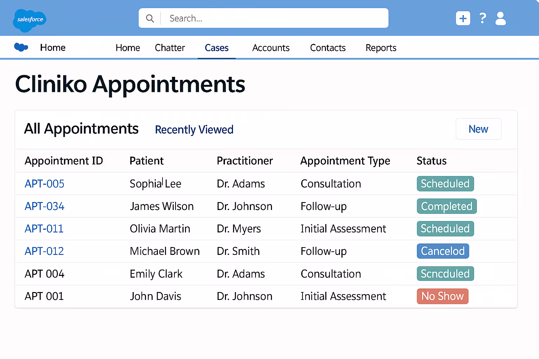Open the plus quick-create icon

463,18
